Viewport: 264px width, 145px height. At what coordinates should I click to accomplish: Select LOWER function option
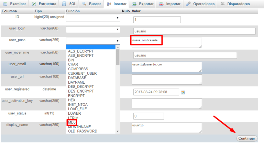pos(74,113)
